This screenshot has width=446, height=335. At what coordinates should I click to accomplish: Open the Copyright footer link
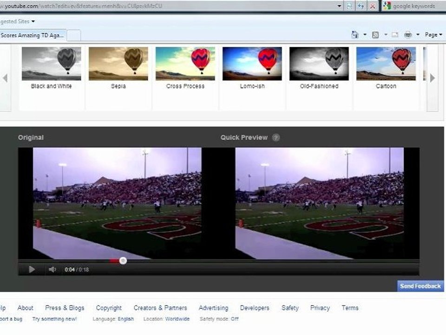click(x=109, y=308)
